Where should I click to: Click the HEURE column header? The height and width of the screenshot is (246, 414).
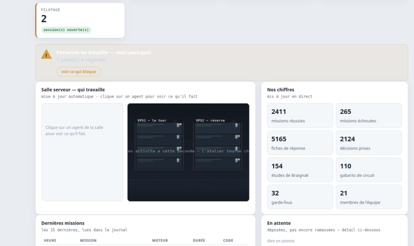[50, 240]
